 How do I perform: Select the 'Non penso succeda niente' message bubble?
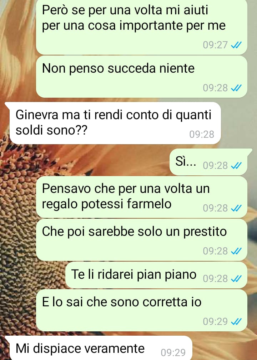(142, 77)
